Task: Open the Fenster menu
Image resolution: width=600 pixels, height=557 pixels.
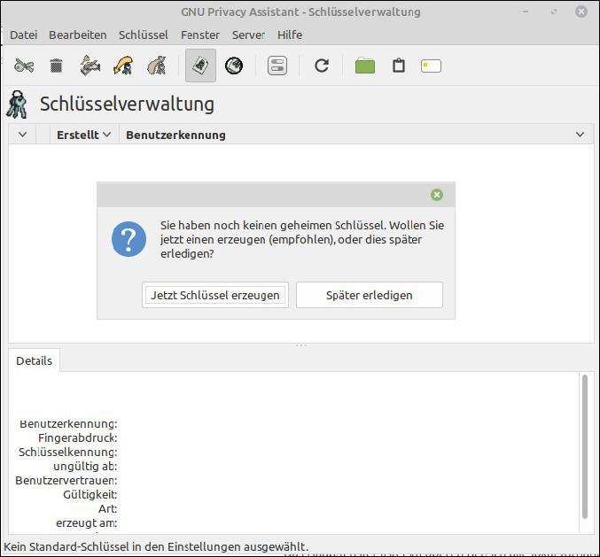Action: point(200,35)
